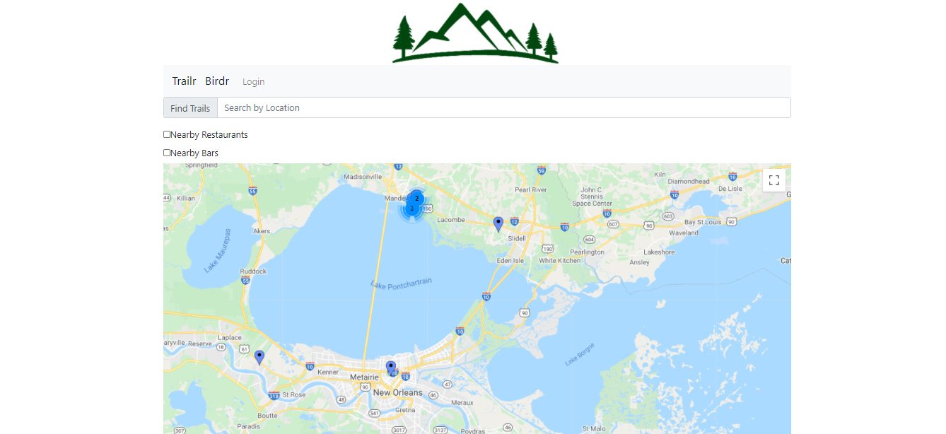Click the Lake Maurepas label on map

pyautogui.click(x=218, y=250)
